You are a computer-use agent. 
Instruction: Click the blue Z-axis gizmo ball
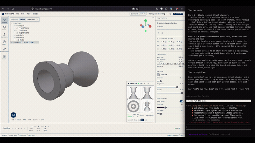(x=142, y=27)
